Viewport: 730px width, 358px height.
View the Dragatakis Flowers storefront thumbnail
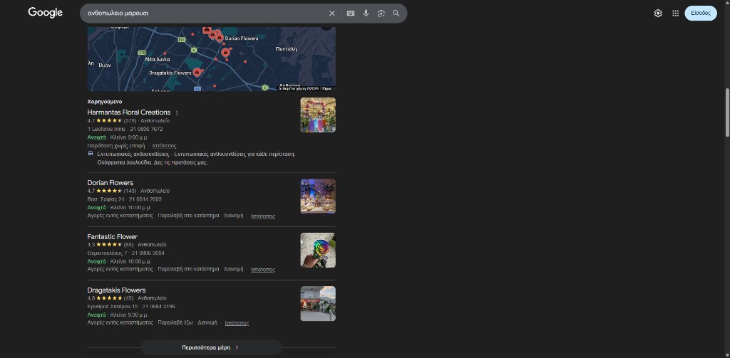point(318,304)
